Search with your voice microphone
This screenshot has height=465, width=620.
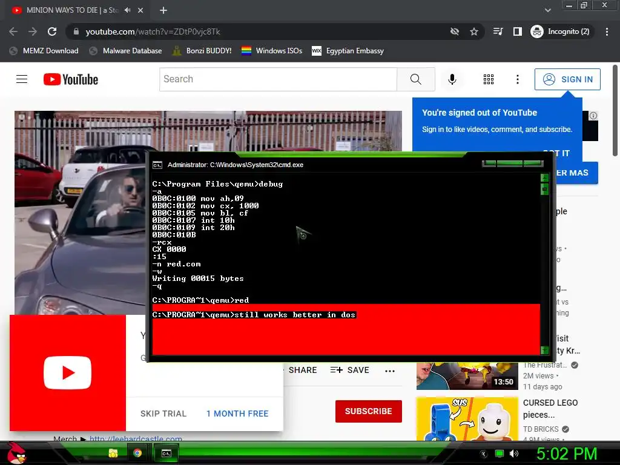click(452, 79)
